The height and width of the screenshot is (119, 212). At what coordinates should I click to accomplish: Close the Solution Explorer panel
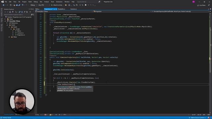click(x=33, y=9)
